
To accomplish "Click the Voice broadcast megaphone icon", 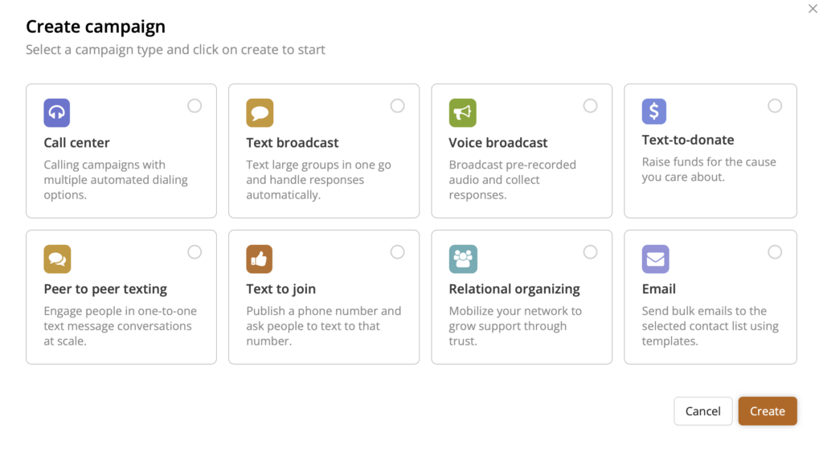I will coord(462,113).
